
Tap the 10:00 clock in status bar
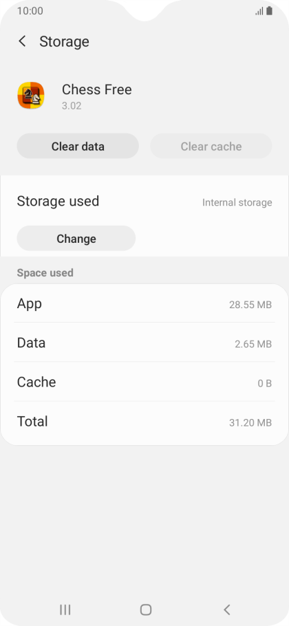[30, 11]
